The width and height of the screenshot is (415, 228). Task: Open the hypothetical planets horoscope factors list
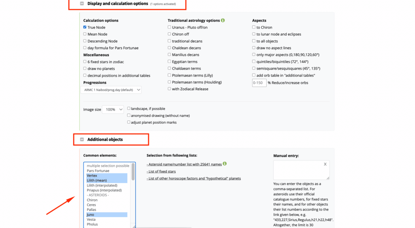pos(194,178)
